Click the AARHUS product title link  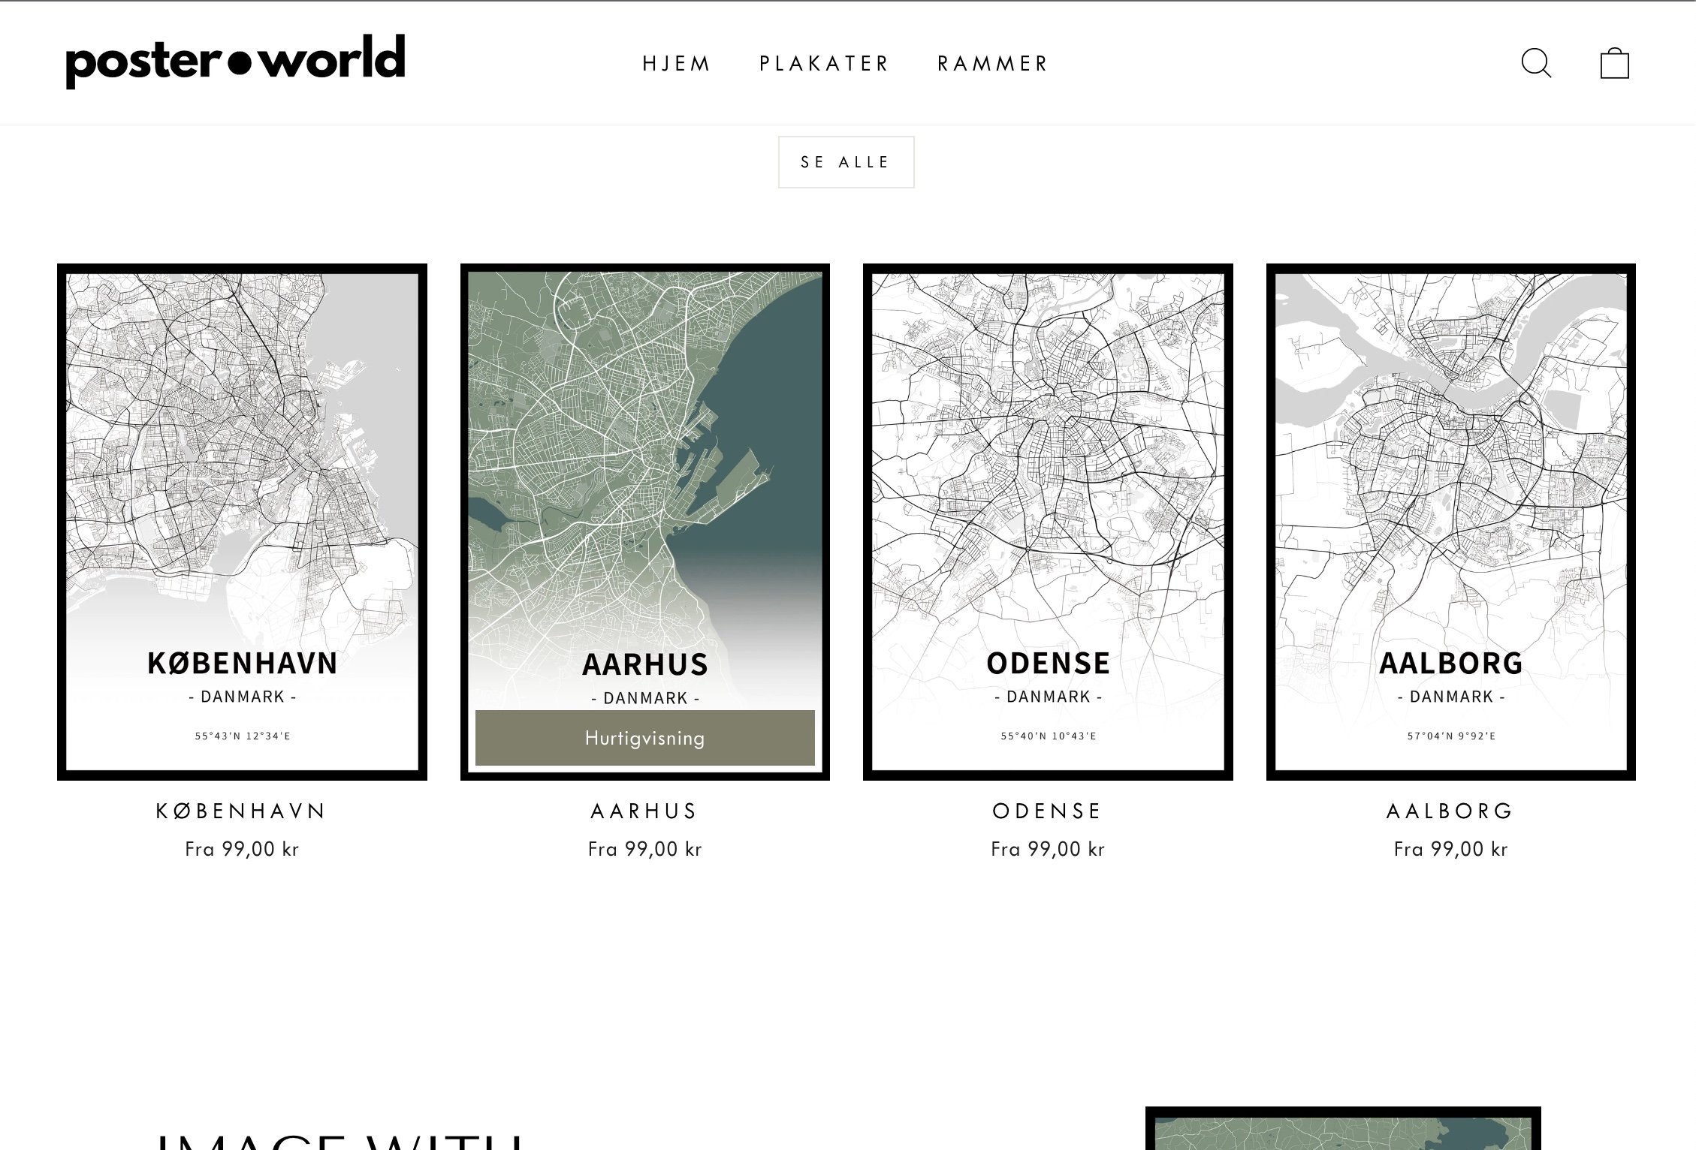coord(644,811)
